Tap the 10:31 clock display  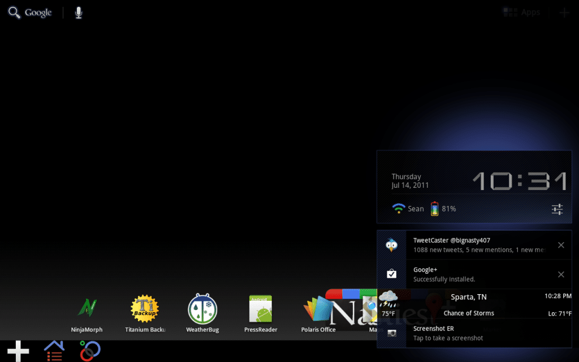tap(520, 181)
